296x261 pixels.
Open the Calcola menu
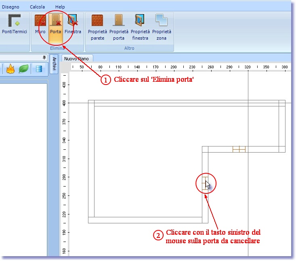point(38,7)
